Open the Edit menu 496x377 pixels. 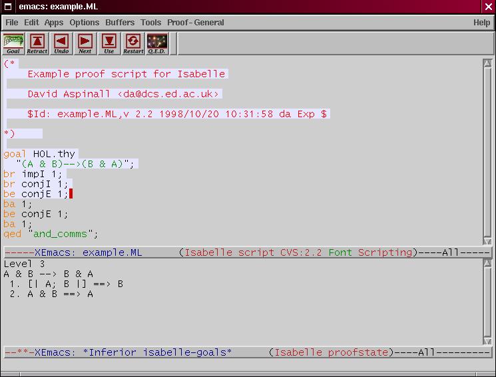point(31,23)
